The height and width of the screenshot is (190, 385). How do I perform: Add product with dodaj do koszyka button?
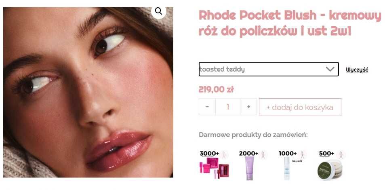click(300, 107)
